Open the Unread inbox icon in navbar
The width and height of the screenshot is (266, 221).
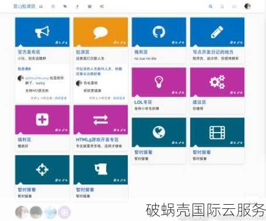tap(41, 6)
